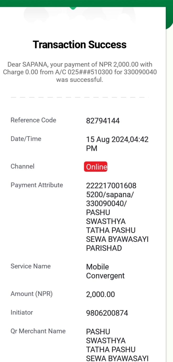
Task: Click the Qr Merchant Name label
Action: (x=38, y=331)
